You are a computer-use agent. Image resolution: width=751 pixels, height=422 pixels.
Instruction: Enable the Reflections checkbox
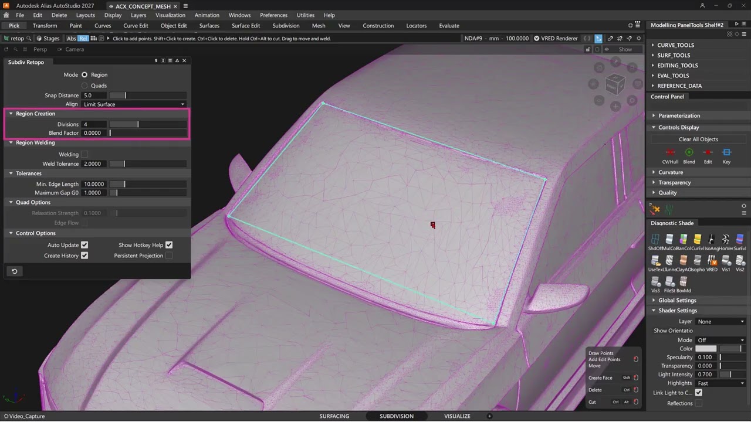698,403
